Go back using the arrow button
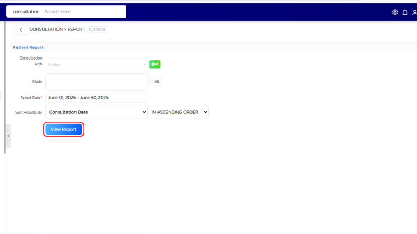The width and height of the screenshot is (417, 234). (21, 30)
